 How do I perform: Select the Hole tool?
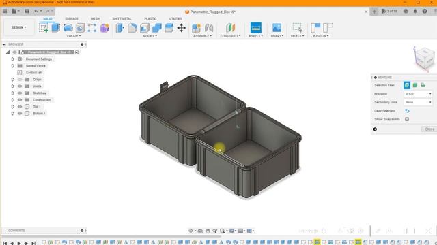(x=81, y=28)
